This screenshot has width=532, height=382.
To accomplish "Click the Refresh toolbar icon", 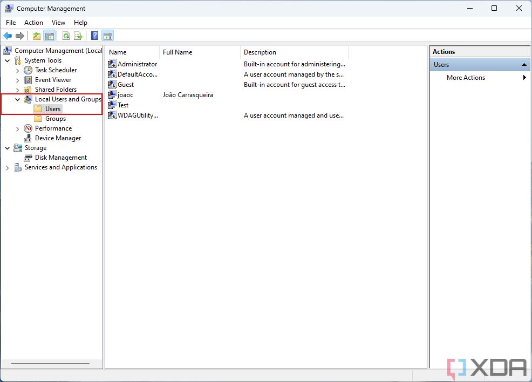I will click(x=65, y=36).
